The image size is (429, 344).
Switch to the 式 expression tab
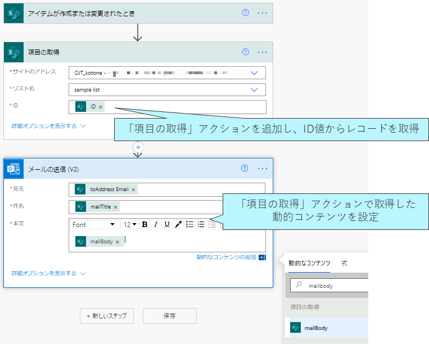tap(344, 263)
